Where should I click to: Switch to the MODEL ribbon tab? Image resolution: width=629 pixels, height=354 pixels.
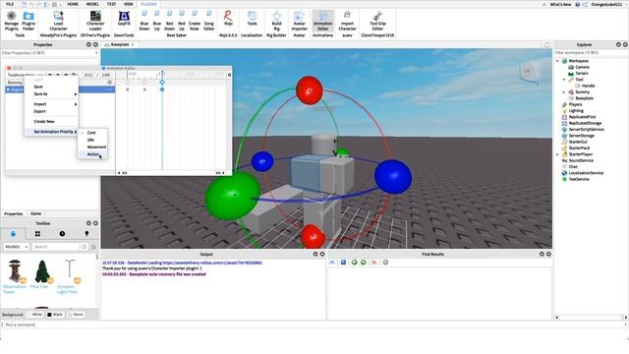(x=92, y=4)
